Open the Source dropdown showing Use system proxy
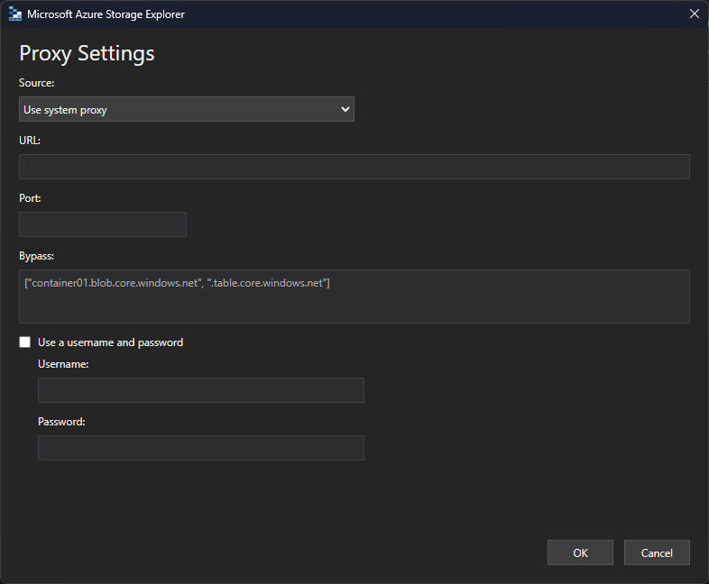709x584 pixels. click(x=186, y=110)
